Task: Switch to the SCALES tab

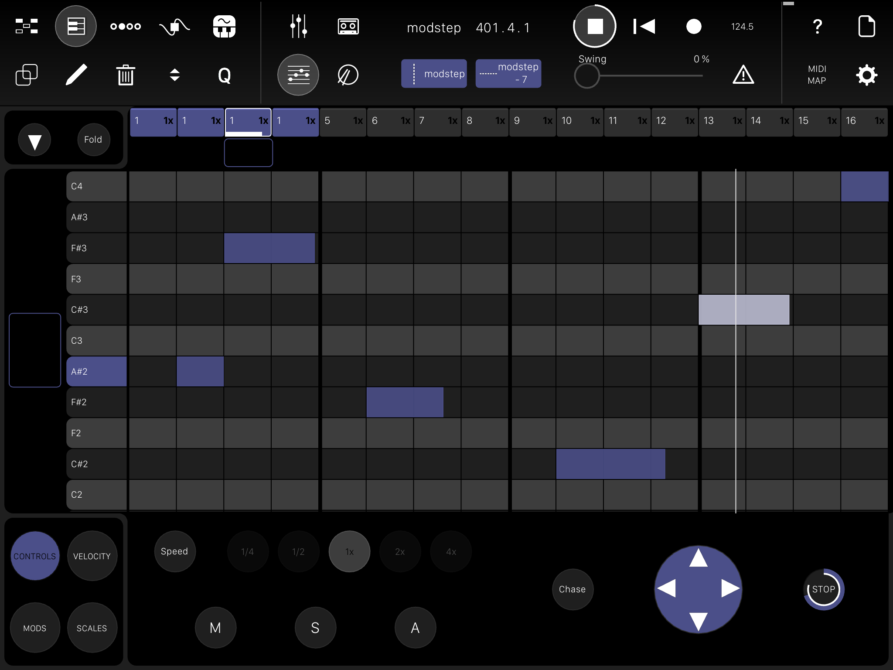Action: pos(92,628)
